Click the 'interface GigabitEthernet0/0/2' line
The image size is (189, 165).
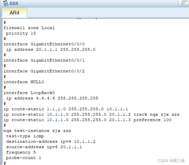pos(44,71)
